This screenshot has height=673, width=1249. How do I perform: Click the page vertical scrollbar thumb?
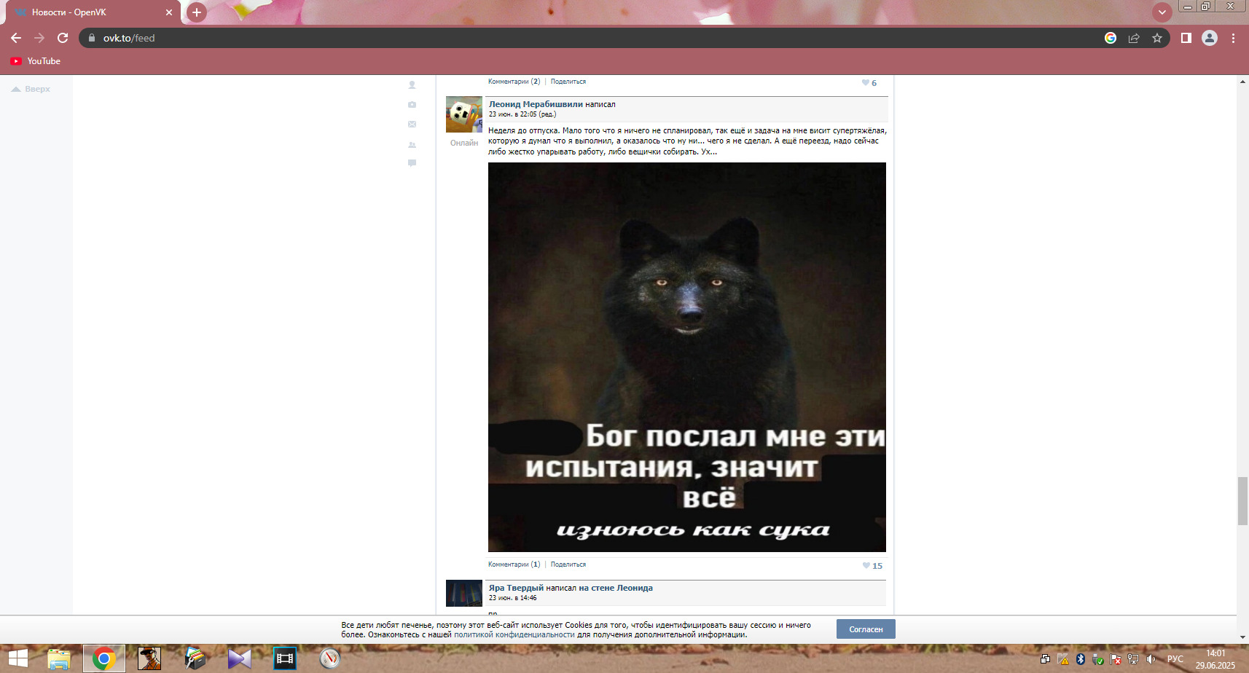point(1242,500)
